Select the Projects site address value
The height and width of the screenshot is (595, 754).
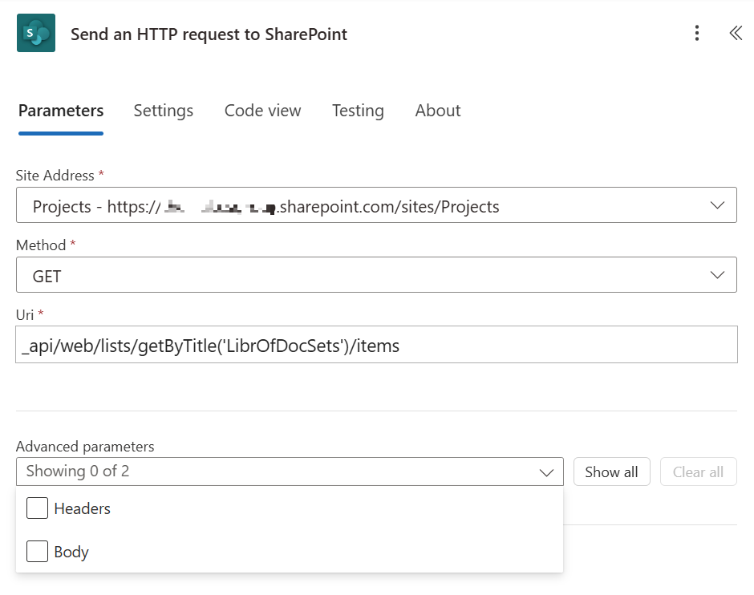[321, 204]
